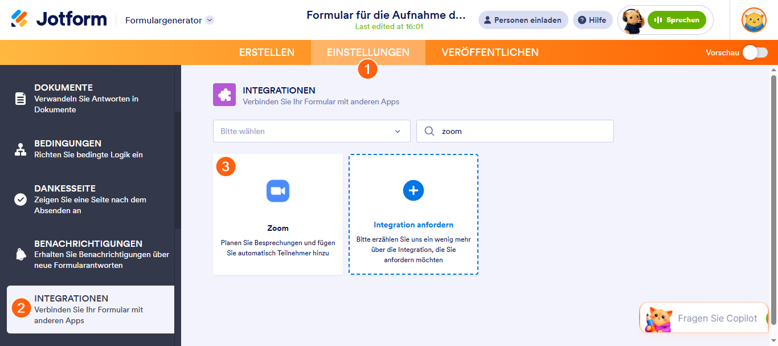Select the Zoom integration card
The width and height of the screenshot is (778, 346).
[x=278, y=214]
